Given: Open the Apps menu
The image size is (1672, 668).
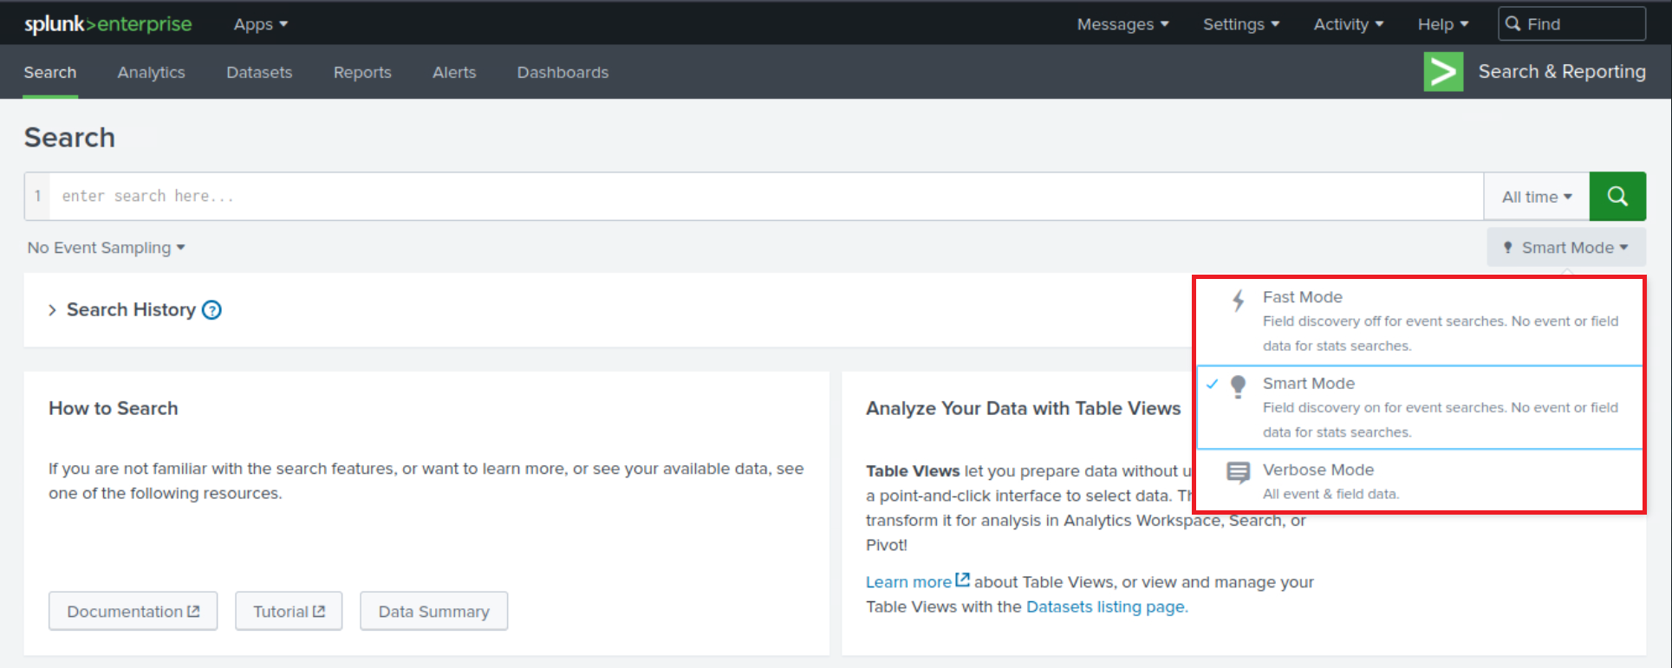Looking at the screenshot, I should [260, 24].
